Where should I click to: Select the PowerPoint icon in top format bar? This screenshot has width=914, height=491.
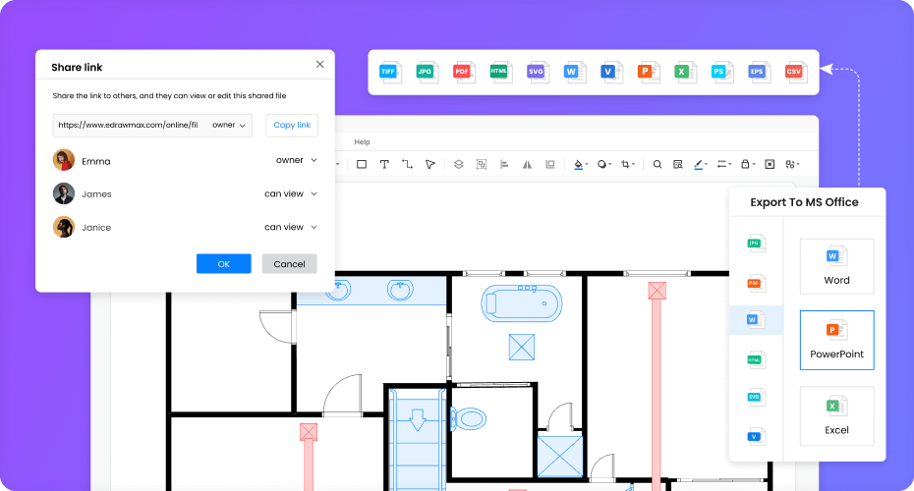tap(649, 73)
